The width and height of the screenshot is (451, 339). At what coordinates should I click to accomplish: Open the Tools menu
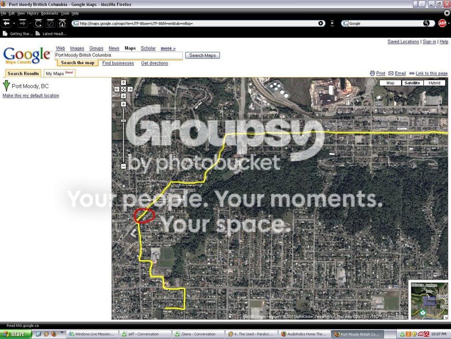pyautogui.click(x=65, y=13)
